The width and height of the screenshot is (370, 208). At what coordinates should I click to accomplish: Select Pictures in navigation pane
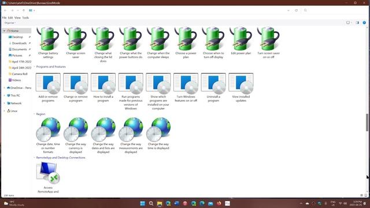click(x=17, y=55)
